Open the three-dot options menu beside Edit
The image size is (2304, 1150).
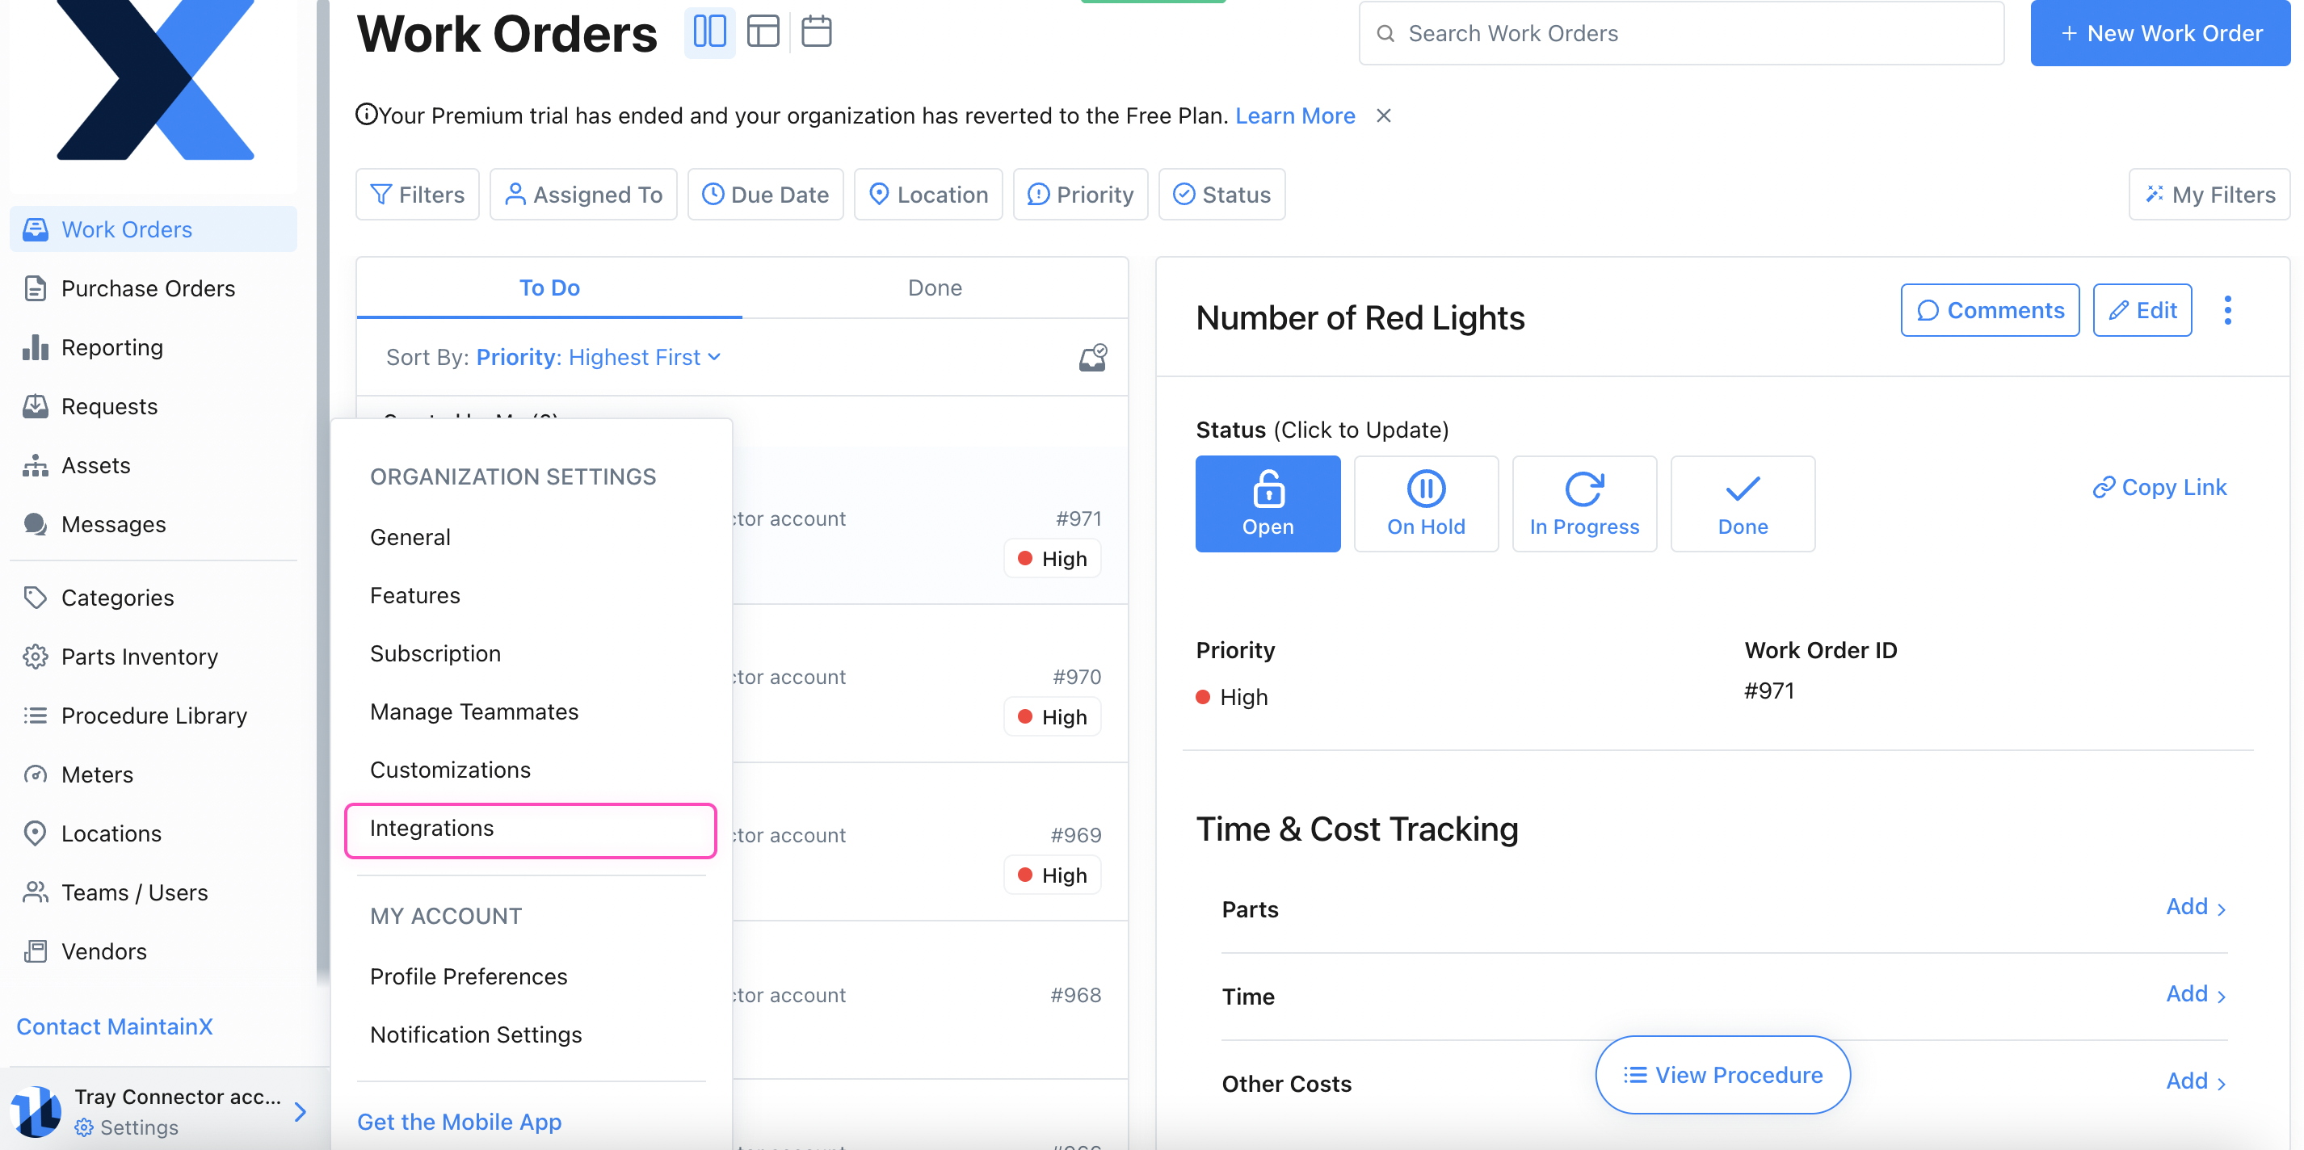tap(2228, 309)
